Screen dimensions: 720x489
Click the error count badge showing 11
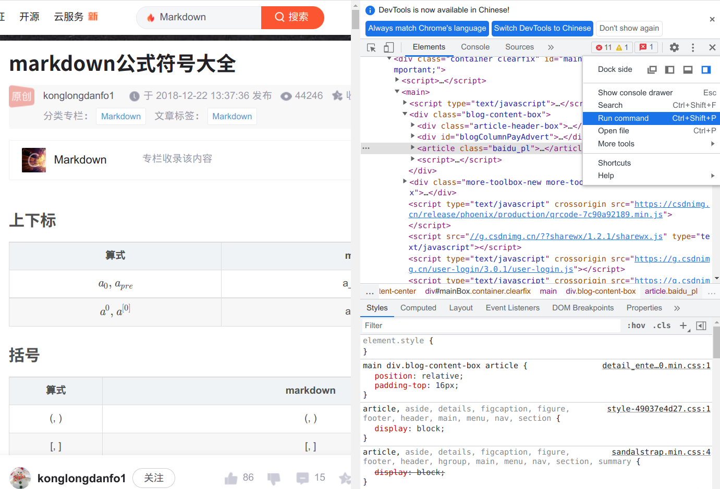[x=604, y=47]
